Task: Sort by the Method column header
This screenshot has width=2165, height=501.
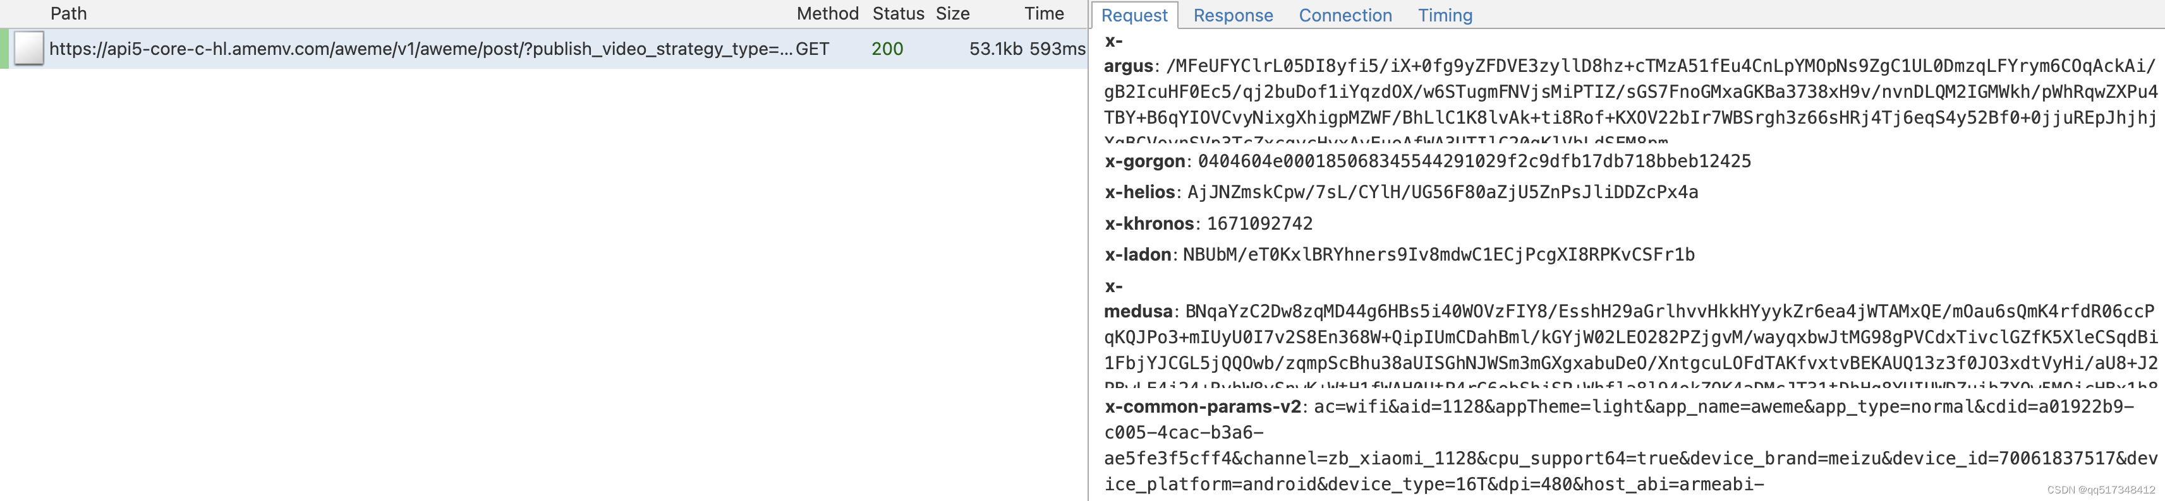Action: point(827,13)
